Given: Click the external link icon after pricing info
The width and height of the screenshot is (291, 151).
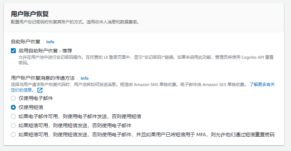Looking at the screenshot, I should [40, 90].
